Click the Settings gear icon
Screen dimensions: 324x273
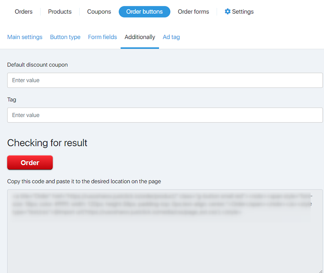[228, 12]
